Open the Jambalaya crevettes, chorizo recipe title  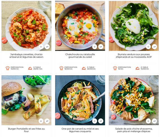coord(26,56)
